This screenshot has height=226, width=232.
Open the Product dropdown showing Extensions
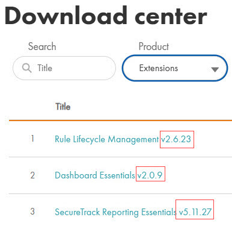(175, 68)
